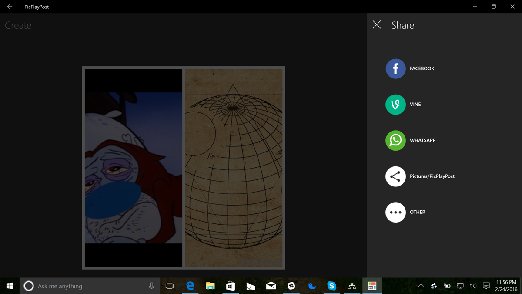This screenshot has width=522, height=294.
Task: Open the Mail app from the taskbar
Action: (271, 286)
